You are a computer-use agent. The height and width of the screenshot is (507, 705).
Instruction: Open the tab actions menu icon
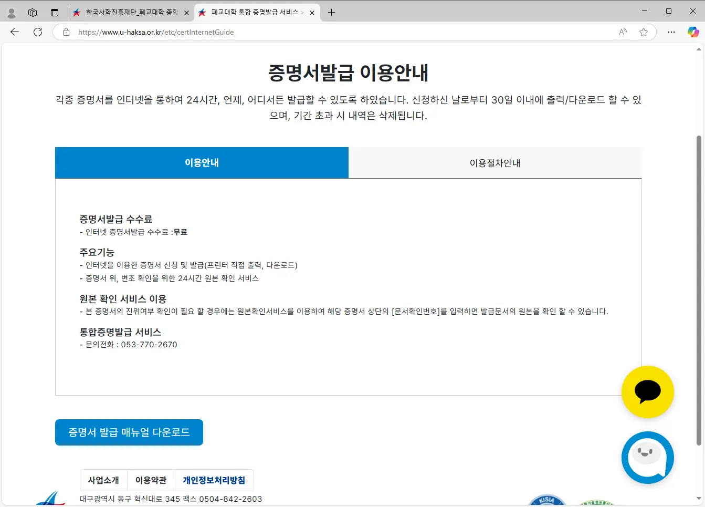coord(55,13)
